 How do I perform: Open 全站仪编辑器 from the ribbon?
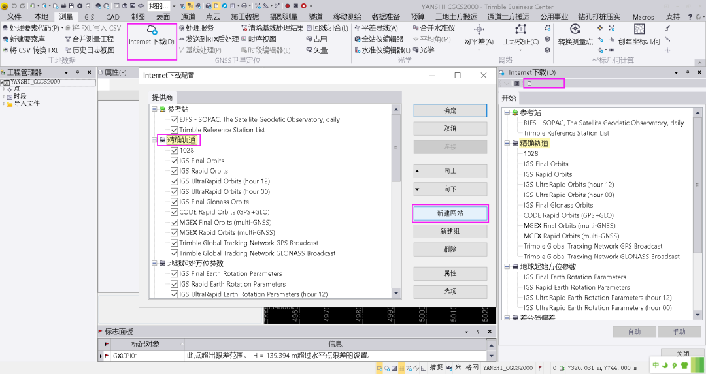click(x=379, y=39)
